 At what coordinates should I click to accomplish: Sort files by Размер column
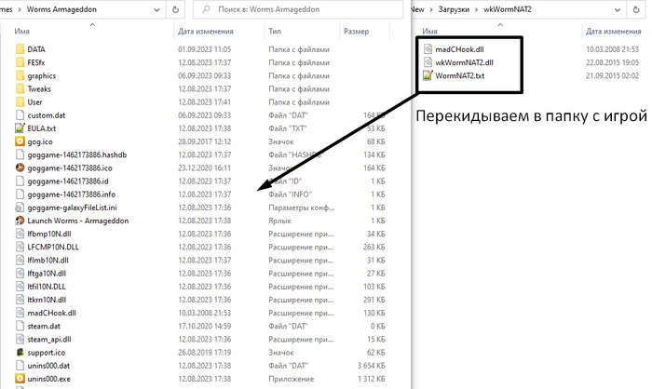356,31
